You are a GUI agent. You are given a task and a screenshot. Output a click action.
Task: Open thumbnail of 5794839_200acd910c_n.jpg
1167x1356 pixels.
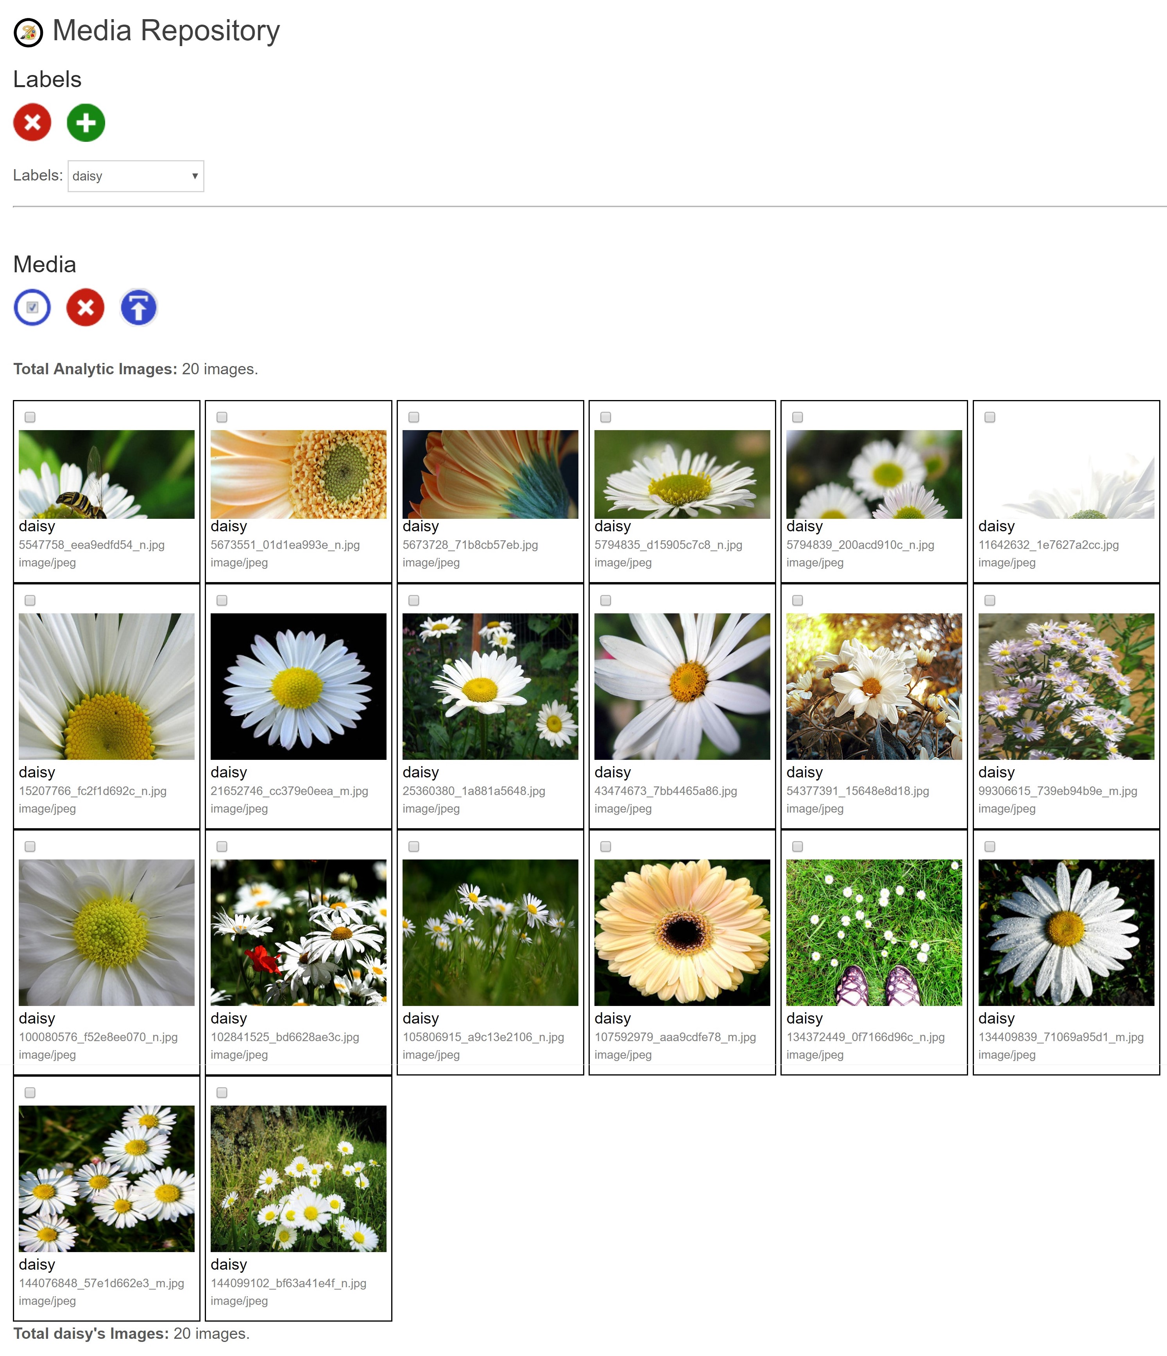[874, 475]
